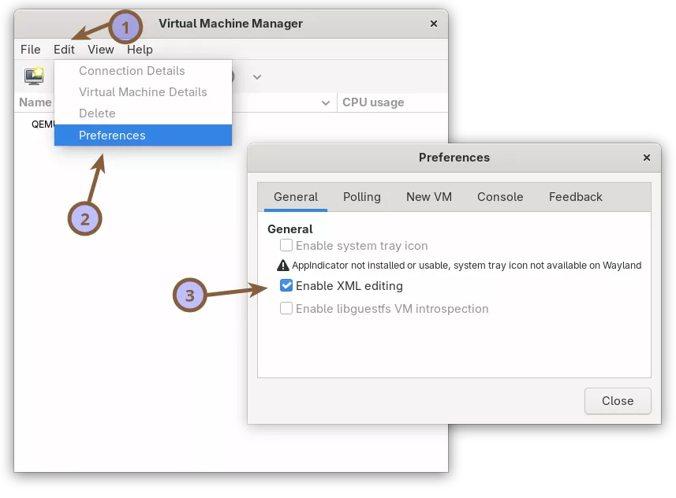Open the View menu
The width and height of the screenshot is (676, 498).
coord(100,49)
